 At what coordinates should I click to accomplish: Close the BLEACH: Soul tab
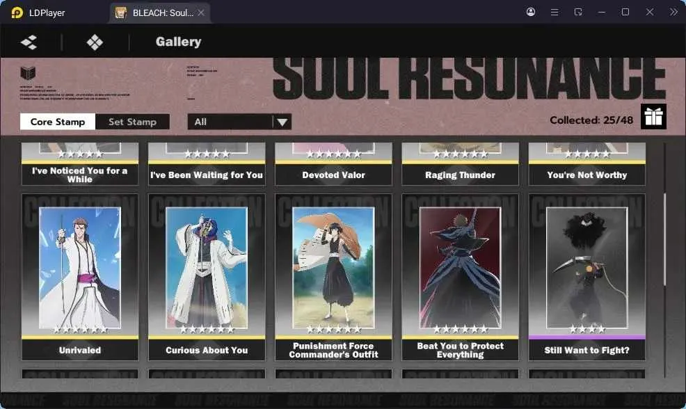pyautogui.click(x=201, y=13)
